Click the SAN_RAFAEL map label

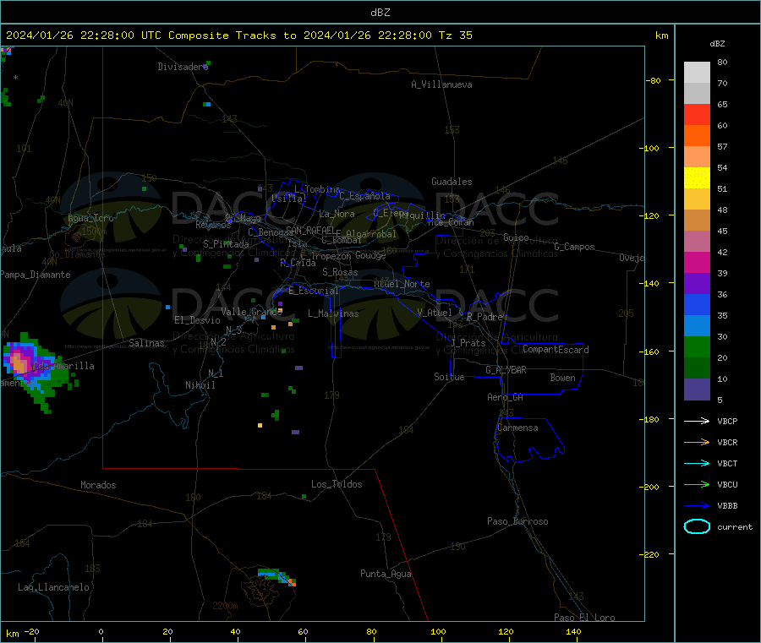310,230
